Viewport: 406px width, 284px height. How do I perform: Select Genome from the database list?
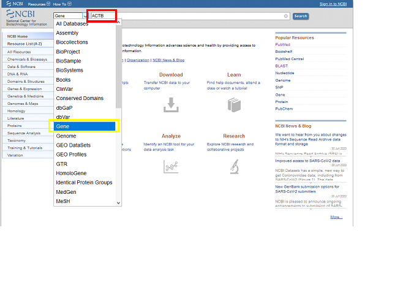point(85,136)
